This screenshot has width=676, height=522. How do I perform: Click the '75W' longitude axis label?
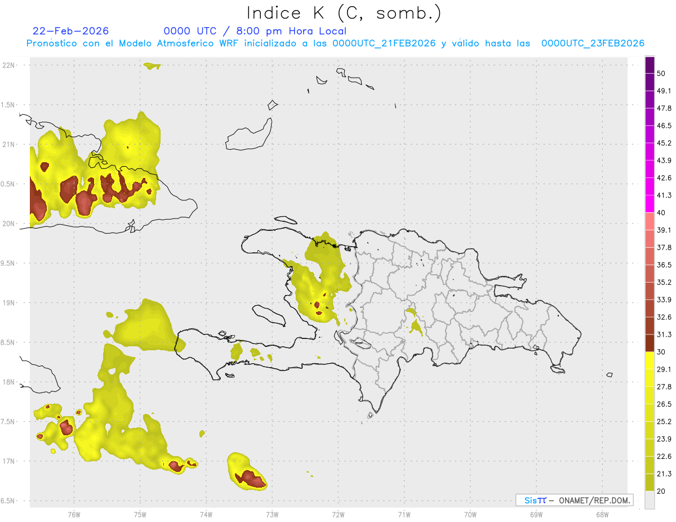coord(140,515)
